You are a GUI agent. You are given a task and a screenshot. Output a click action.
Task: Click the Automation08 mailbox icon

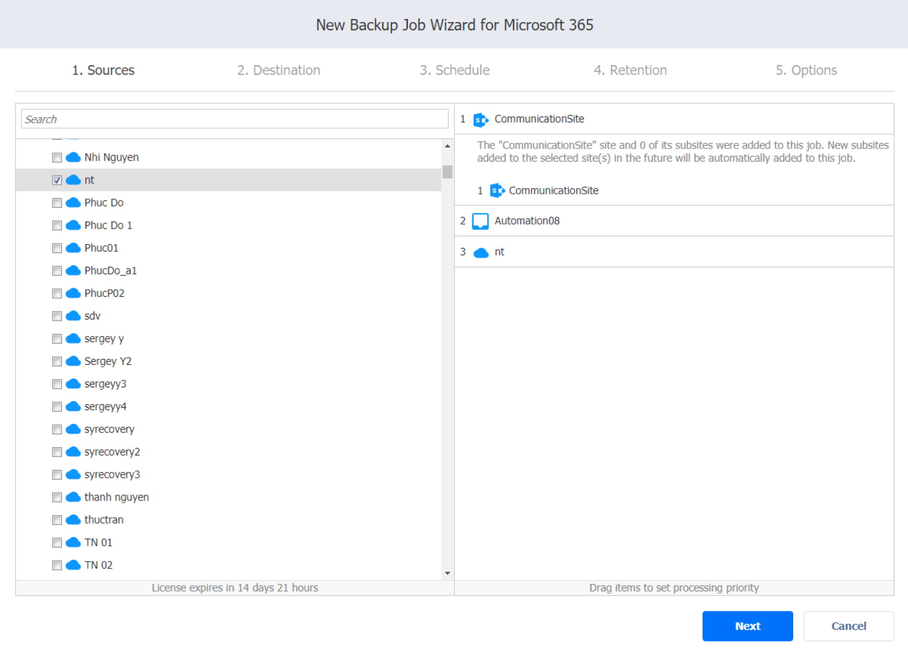480,221
